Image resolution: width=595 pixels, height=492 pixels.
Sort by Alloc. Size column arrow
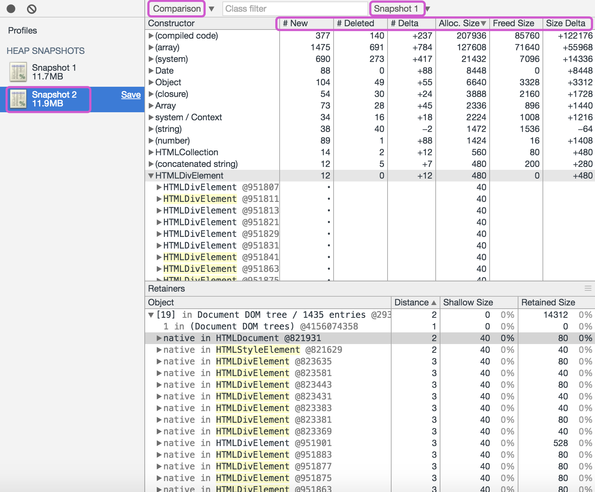484,23
